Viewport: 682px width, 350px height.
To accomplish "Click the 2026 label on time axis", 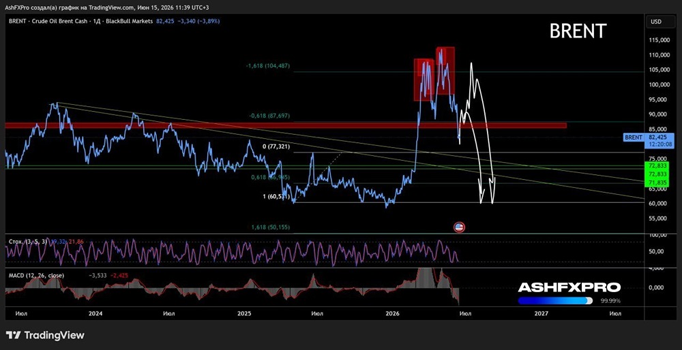I will pyautogui.click(x=393, y=313).
